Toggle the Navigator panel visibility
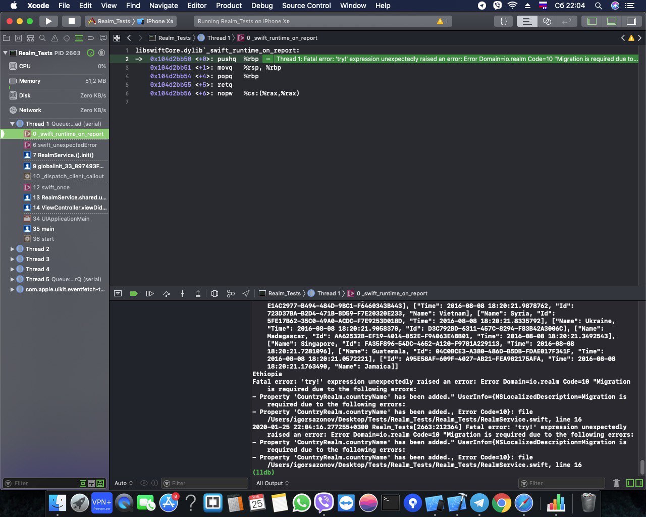This screenshot has width=646, height=517. click(592, 21)
